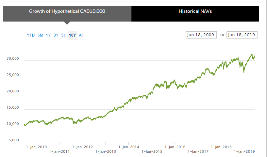Switch to the Historical NAVs tab

[x=195, y=11]
